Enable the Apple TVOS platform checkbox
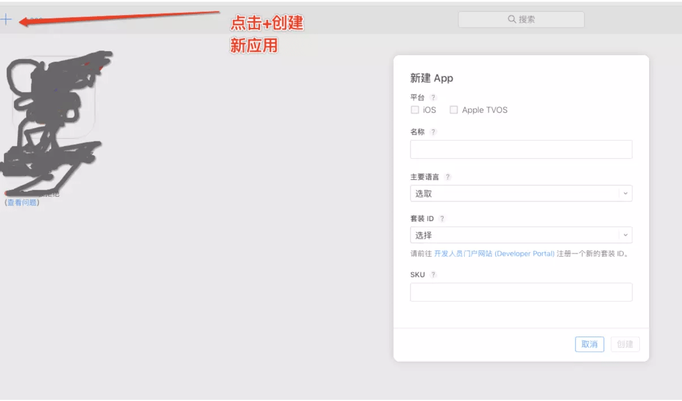 point(453,109)
